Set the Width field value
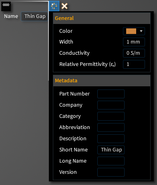This screenshot has width=157, height=185. tap(134, 42)
